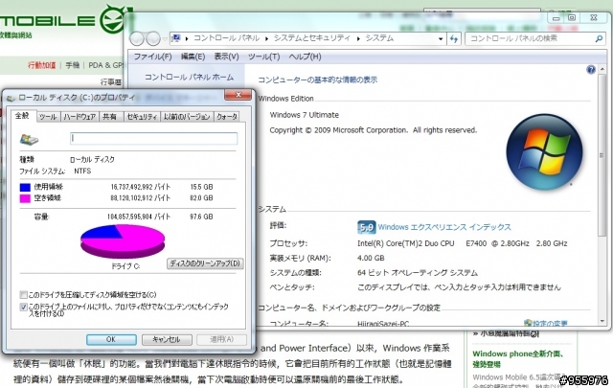The height and width of the screenshot is (388, 613).
Task: Click the back navigation arrow in Control Panel
Action: coord(137,38)
